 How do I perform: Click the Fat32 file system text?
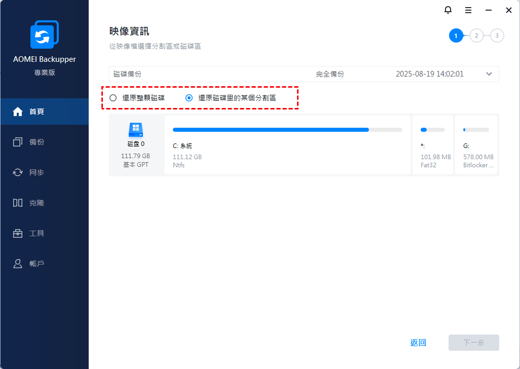coord(428,165)
